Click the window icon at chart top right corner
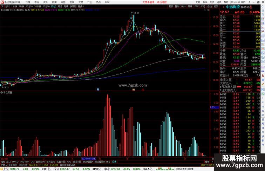The height and width of the screenshot is (171, 265). [x=208, y=10]
